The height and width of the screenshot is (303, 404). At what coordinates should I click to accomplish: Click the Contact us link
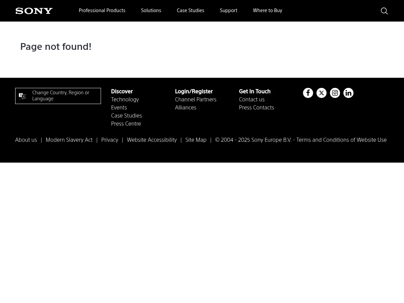(x=251, y=99)
